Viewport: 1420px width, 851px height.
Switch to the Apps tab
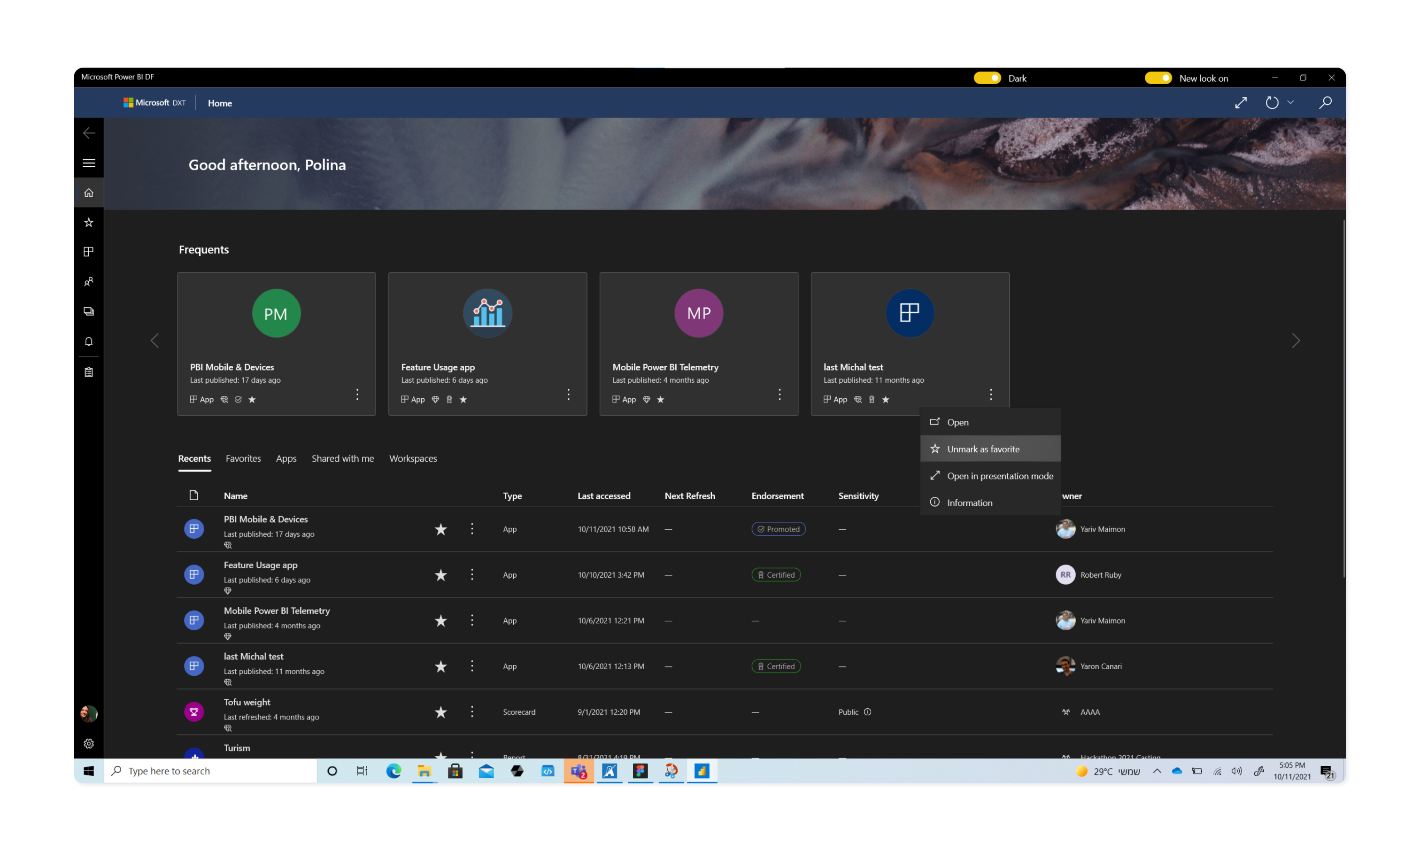coord(286,458)
